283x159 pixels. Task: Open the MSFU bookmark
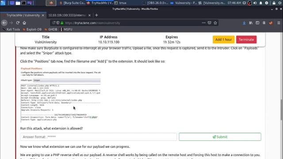click(66, 30)
